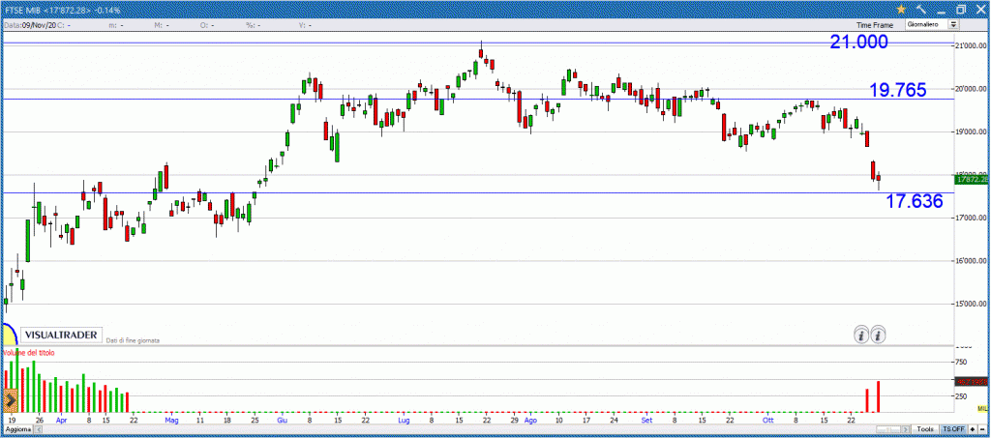Open the Time Frame Giornaliero dropdown
Screen dimensions: 991x438
tap(932, 24)
